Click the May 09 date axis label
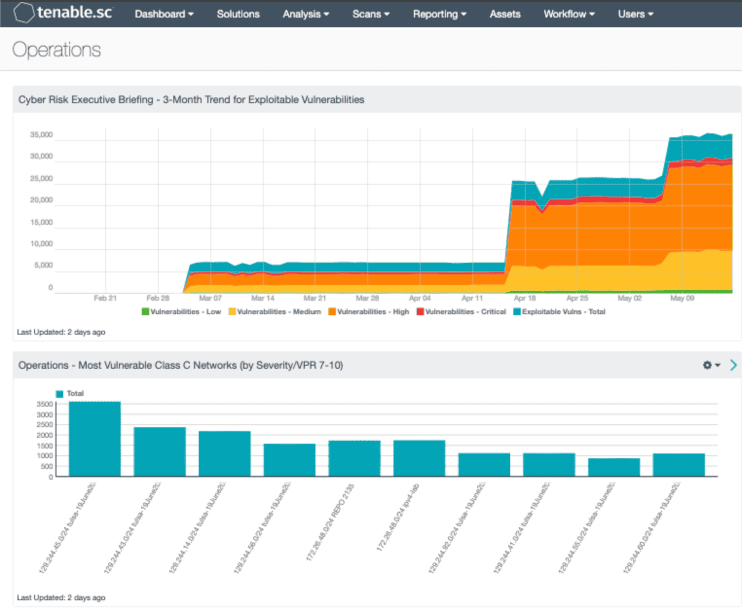 [682, 298]
